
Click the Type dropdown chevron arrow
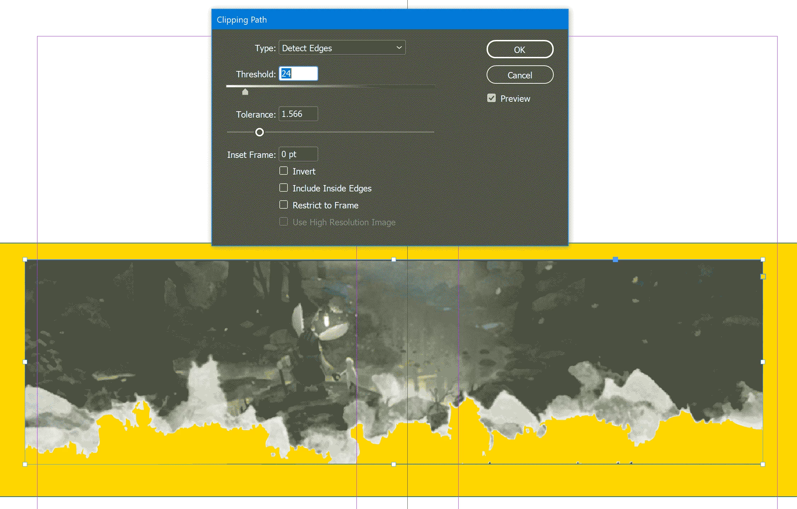pos(399,48)
